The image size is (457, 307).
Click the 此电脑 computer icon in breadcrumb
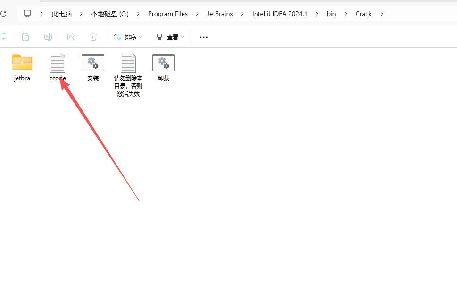[x=61, y=14]
